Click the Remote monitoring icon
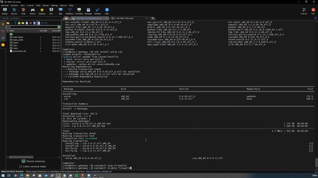Viewport: 318px width, 178px height. (23, 161)
